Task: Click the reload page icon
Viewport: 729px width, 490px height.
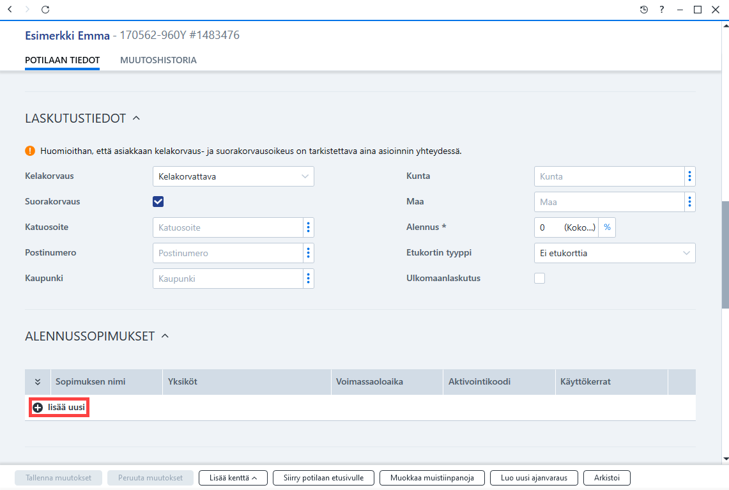Action: 45,10
